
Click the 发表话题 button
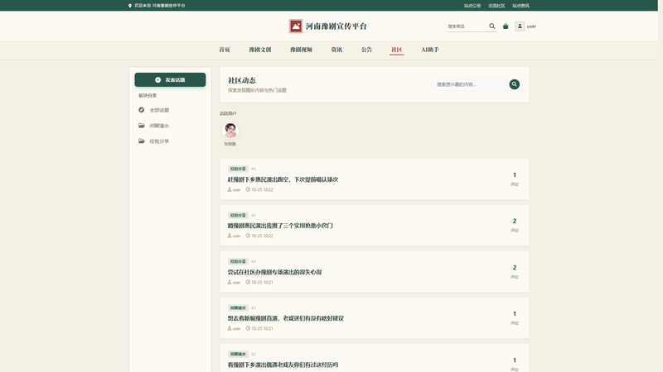(170, 79)
